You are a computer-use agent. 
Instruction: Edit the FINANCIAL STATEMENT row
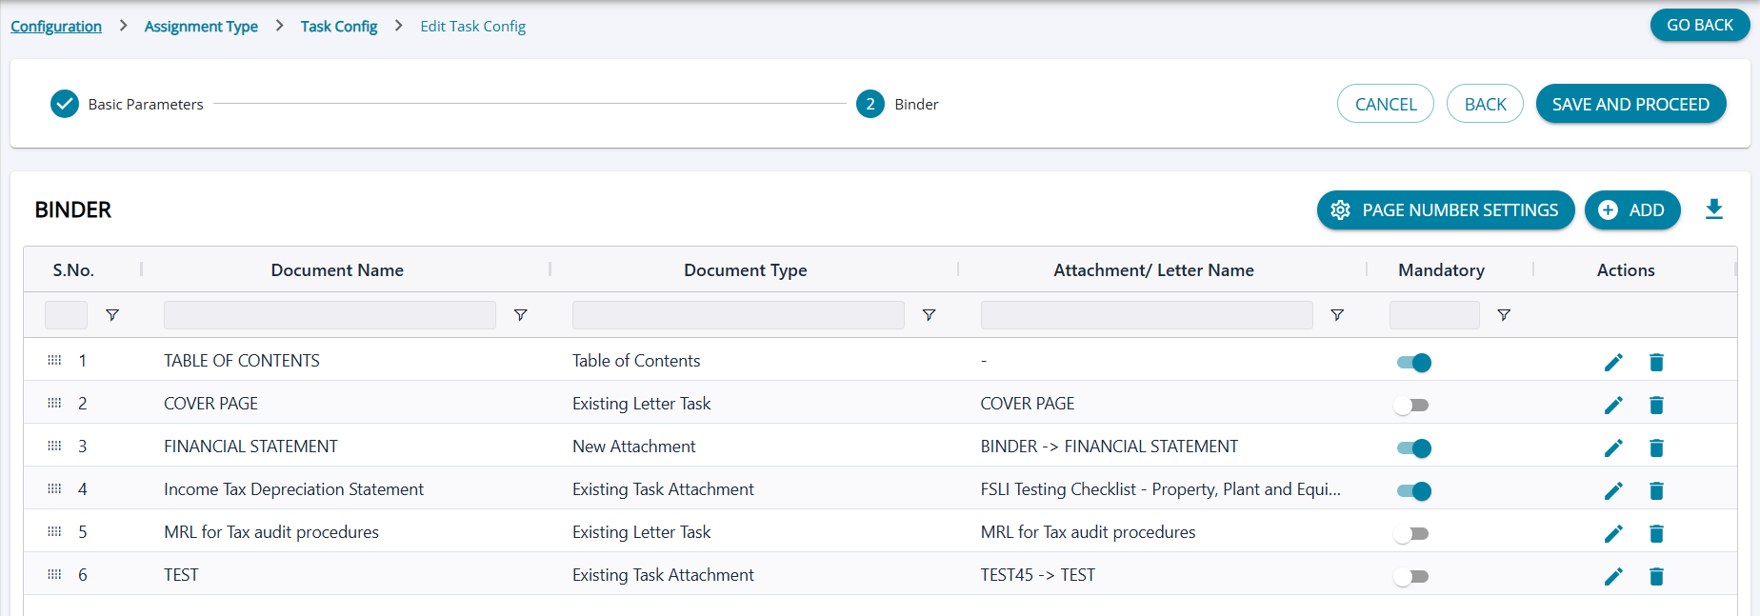(1612, 448)
